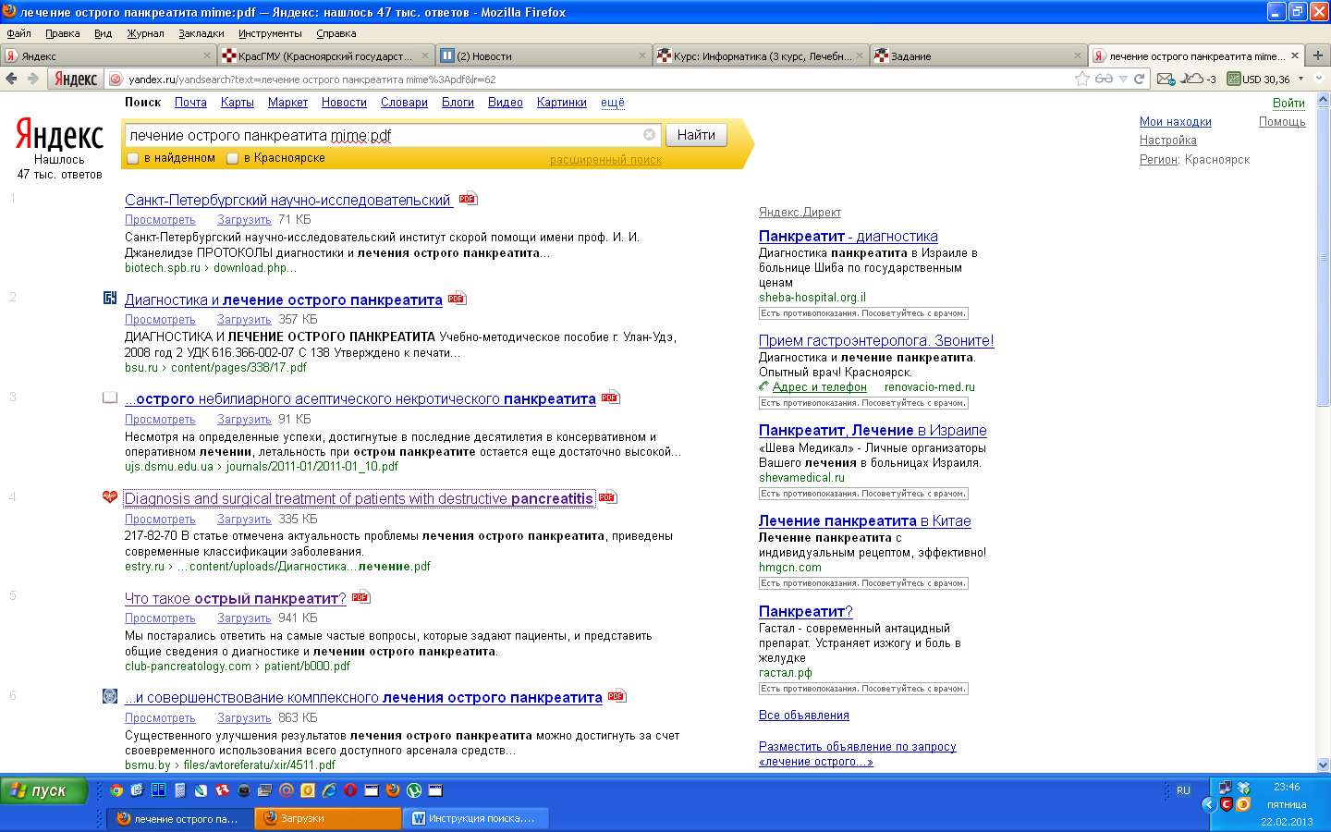Viewport: 1331px width, 832px height.
Task: Click Просмотреть under the 941 КБ result
Action: tap(160, 618)
